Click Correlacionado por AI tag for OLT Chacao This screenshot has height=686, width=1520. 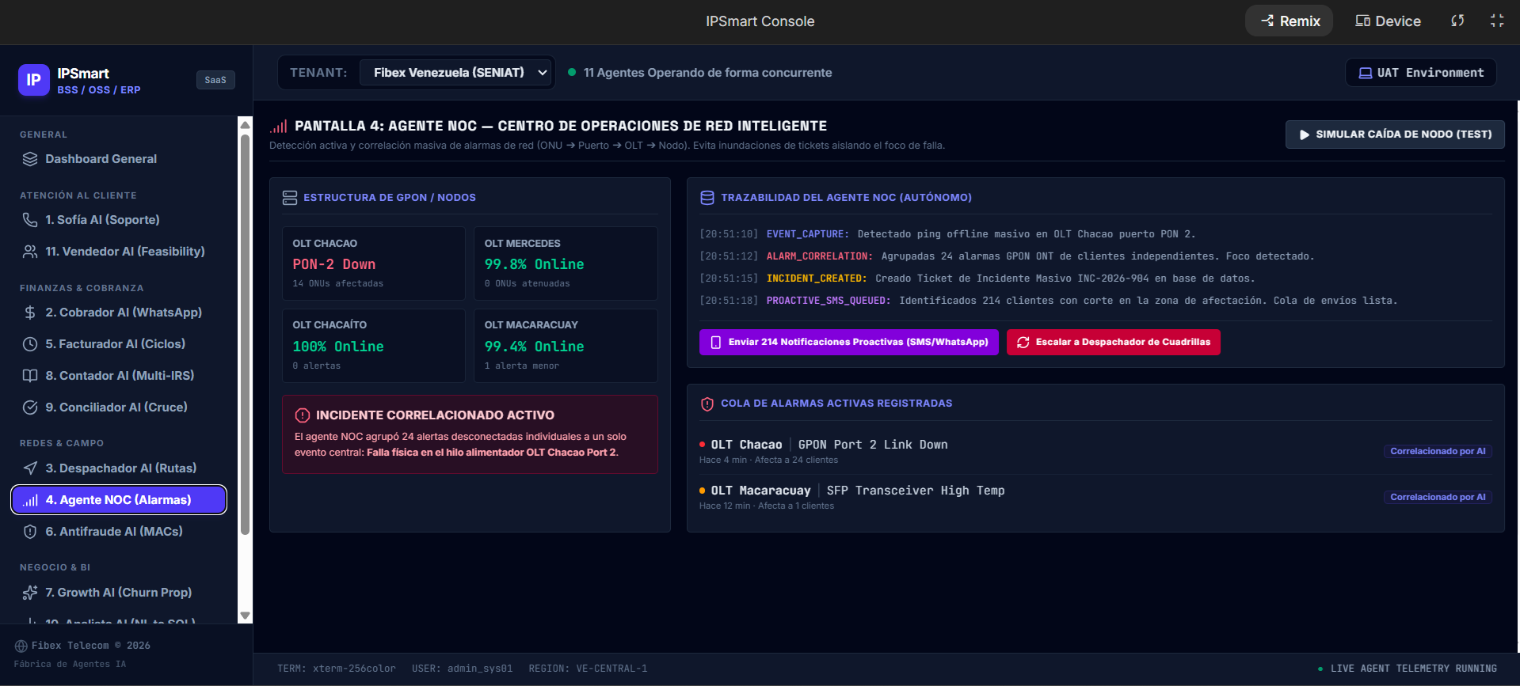[x=1438, y=451]
